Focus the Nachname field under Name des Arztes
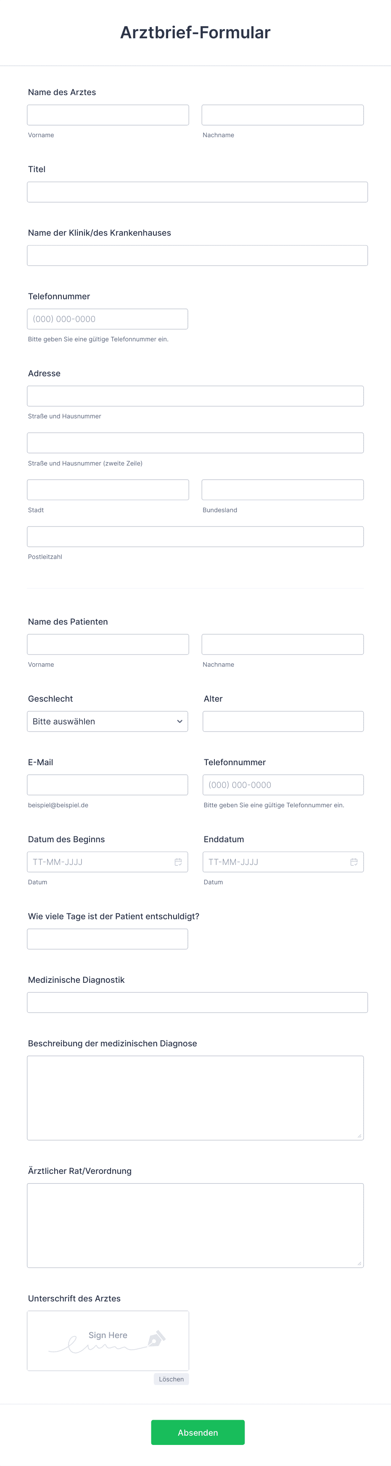Viewport: 391px width, 1466px height. click(x=283, y=114)
